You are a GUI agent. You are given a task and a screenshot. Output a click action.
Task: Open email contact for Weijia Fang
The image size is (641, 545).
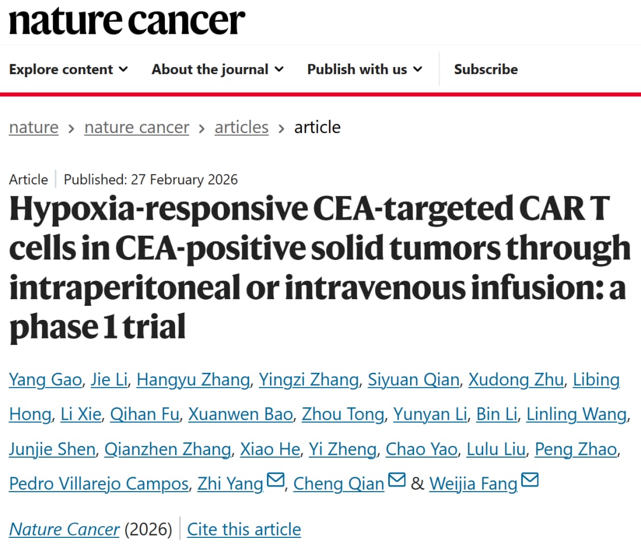click(530, 479)
